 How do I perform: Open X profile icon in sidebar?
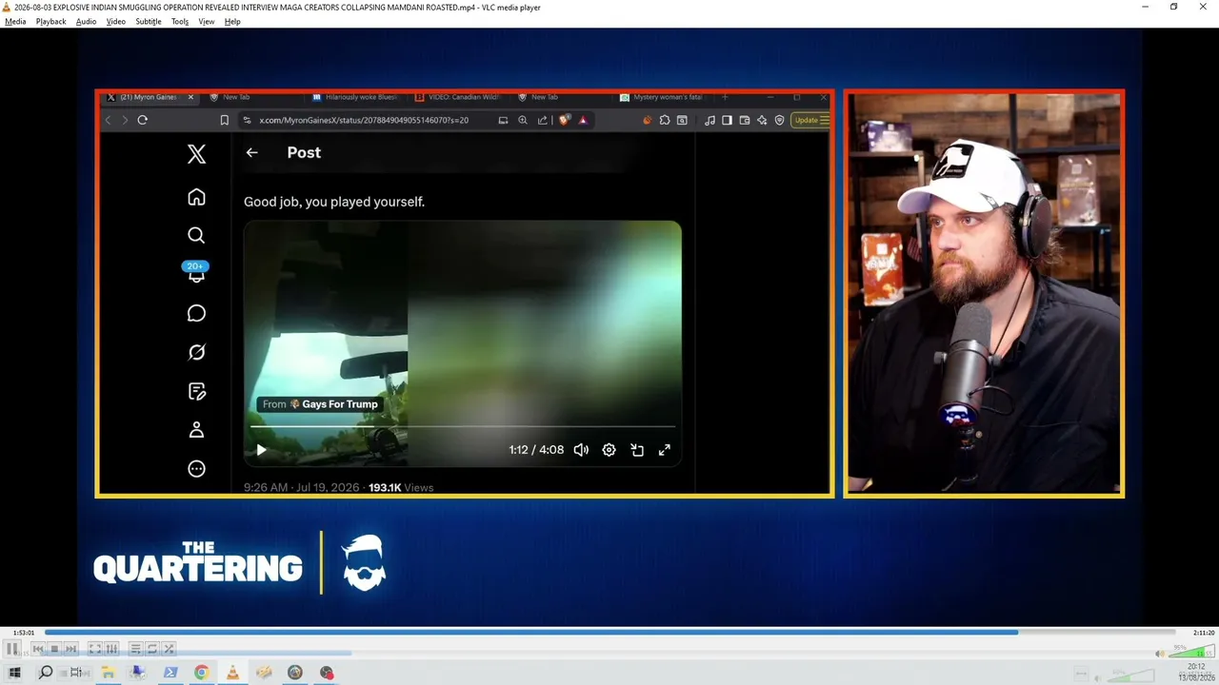point(196,430)
